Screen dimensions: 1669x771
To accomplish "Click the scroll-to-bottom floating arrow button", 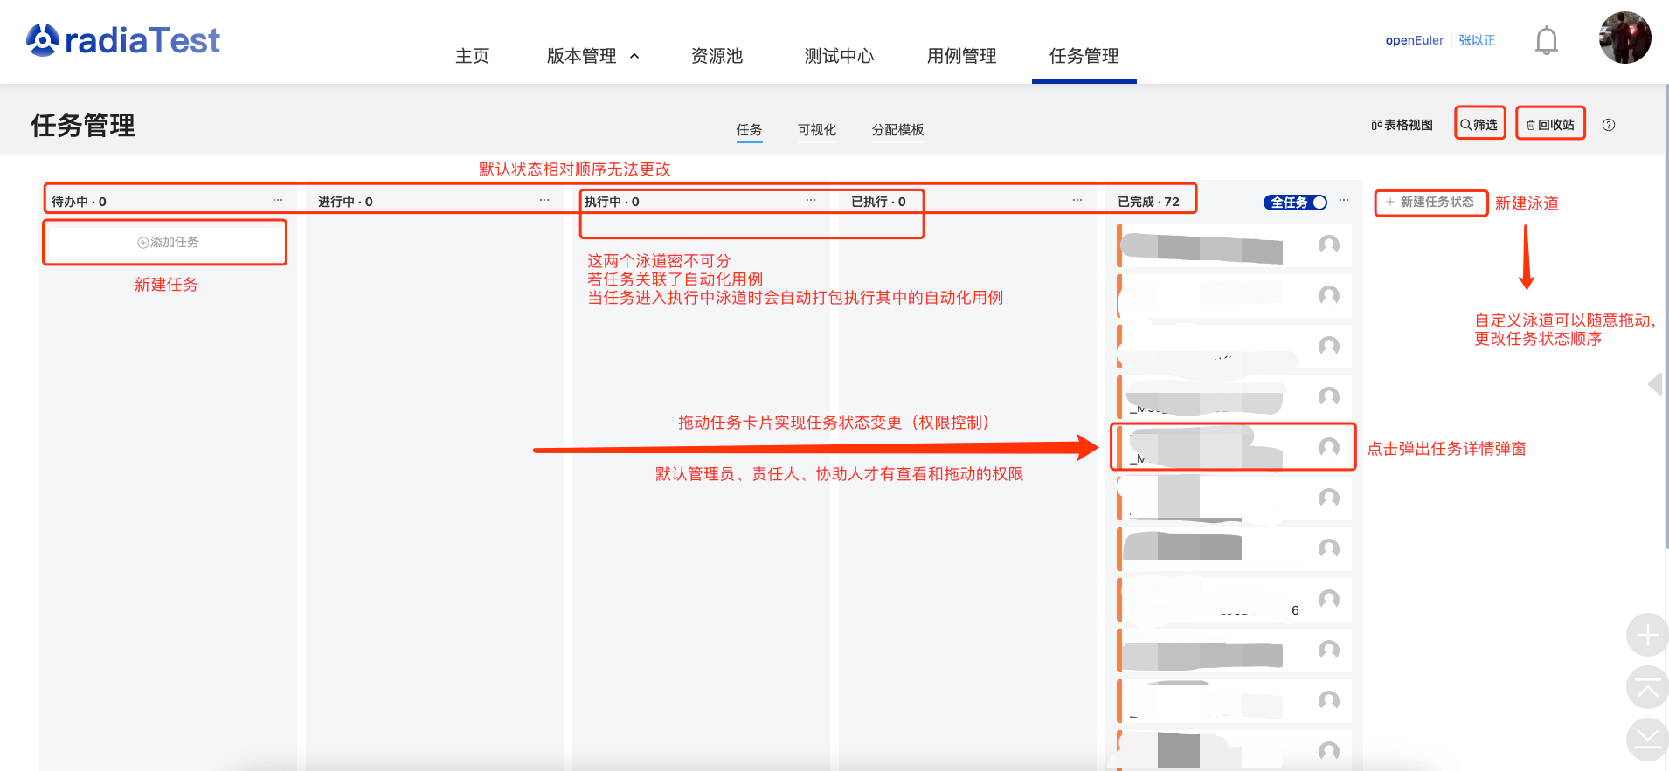I will click(1646, 739).
